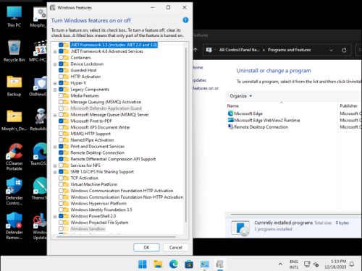The image size is (362, 271).
Task: Open the Defender Control desktop shortcut
Action: (14, 192)
